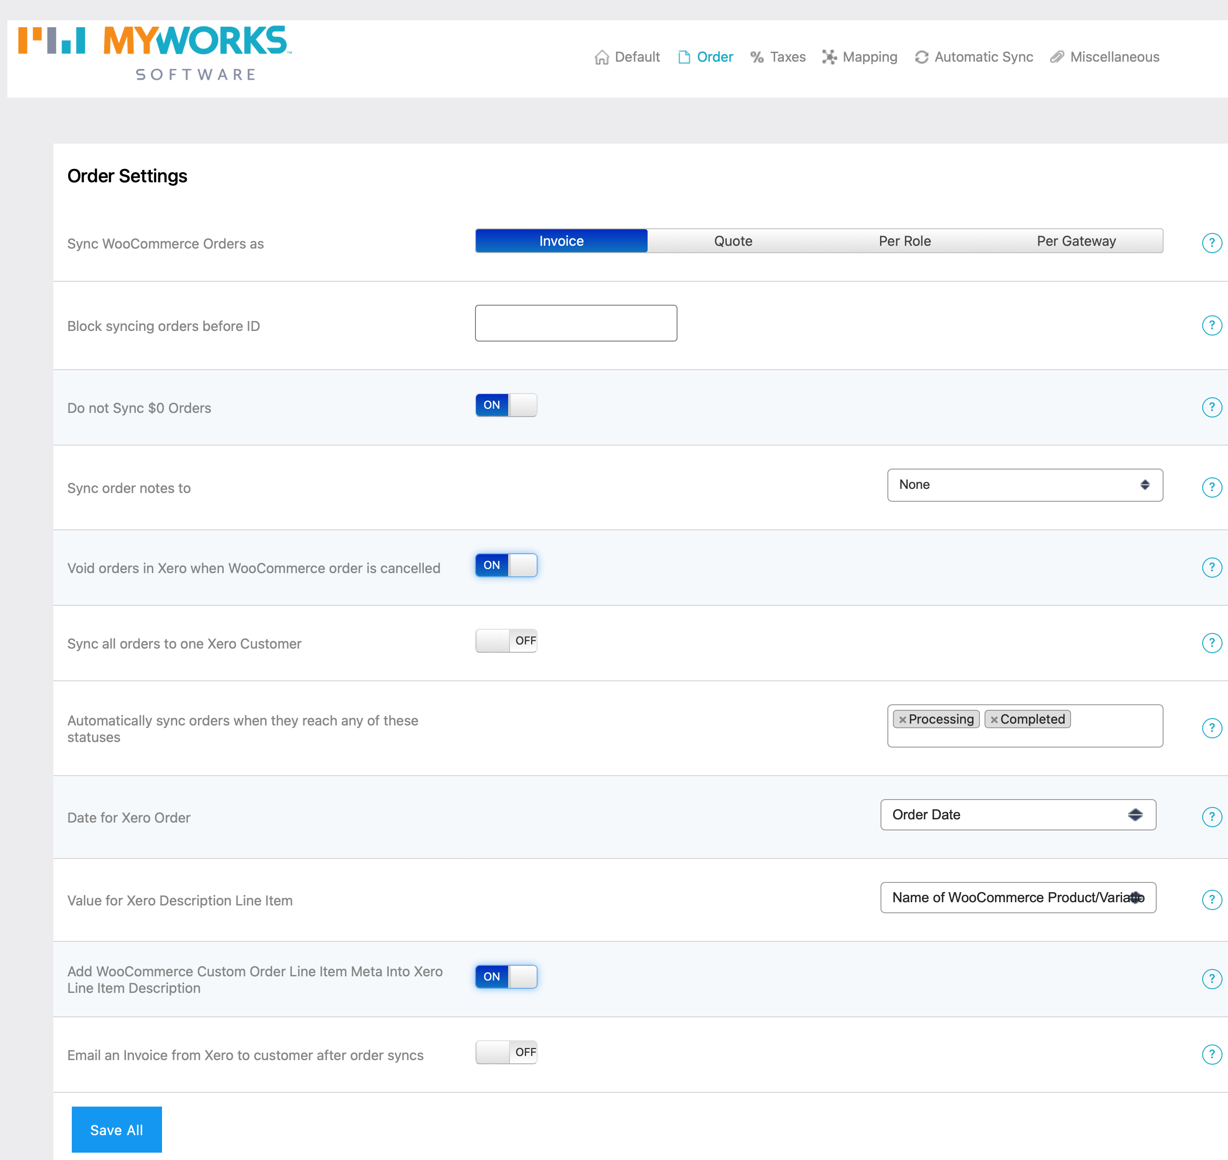Expand the Order Date dropdown
The height and width of the screenshot is (1160, 1228).
click(1017, 814)
